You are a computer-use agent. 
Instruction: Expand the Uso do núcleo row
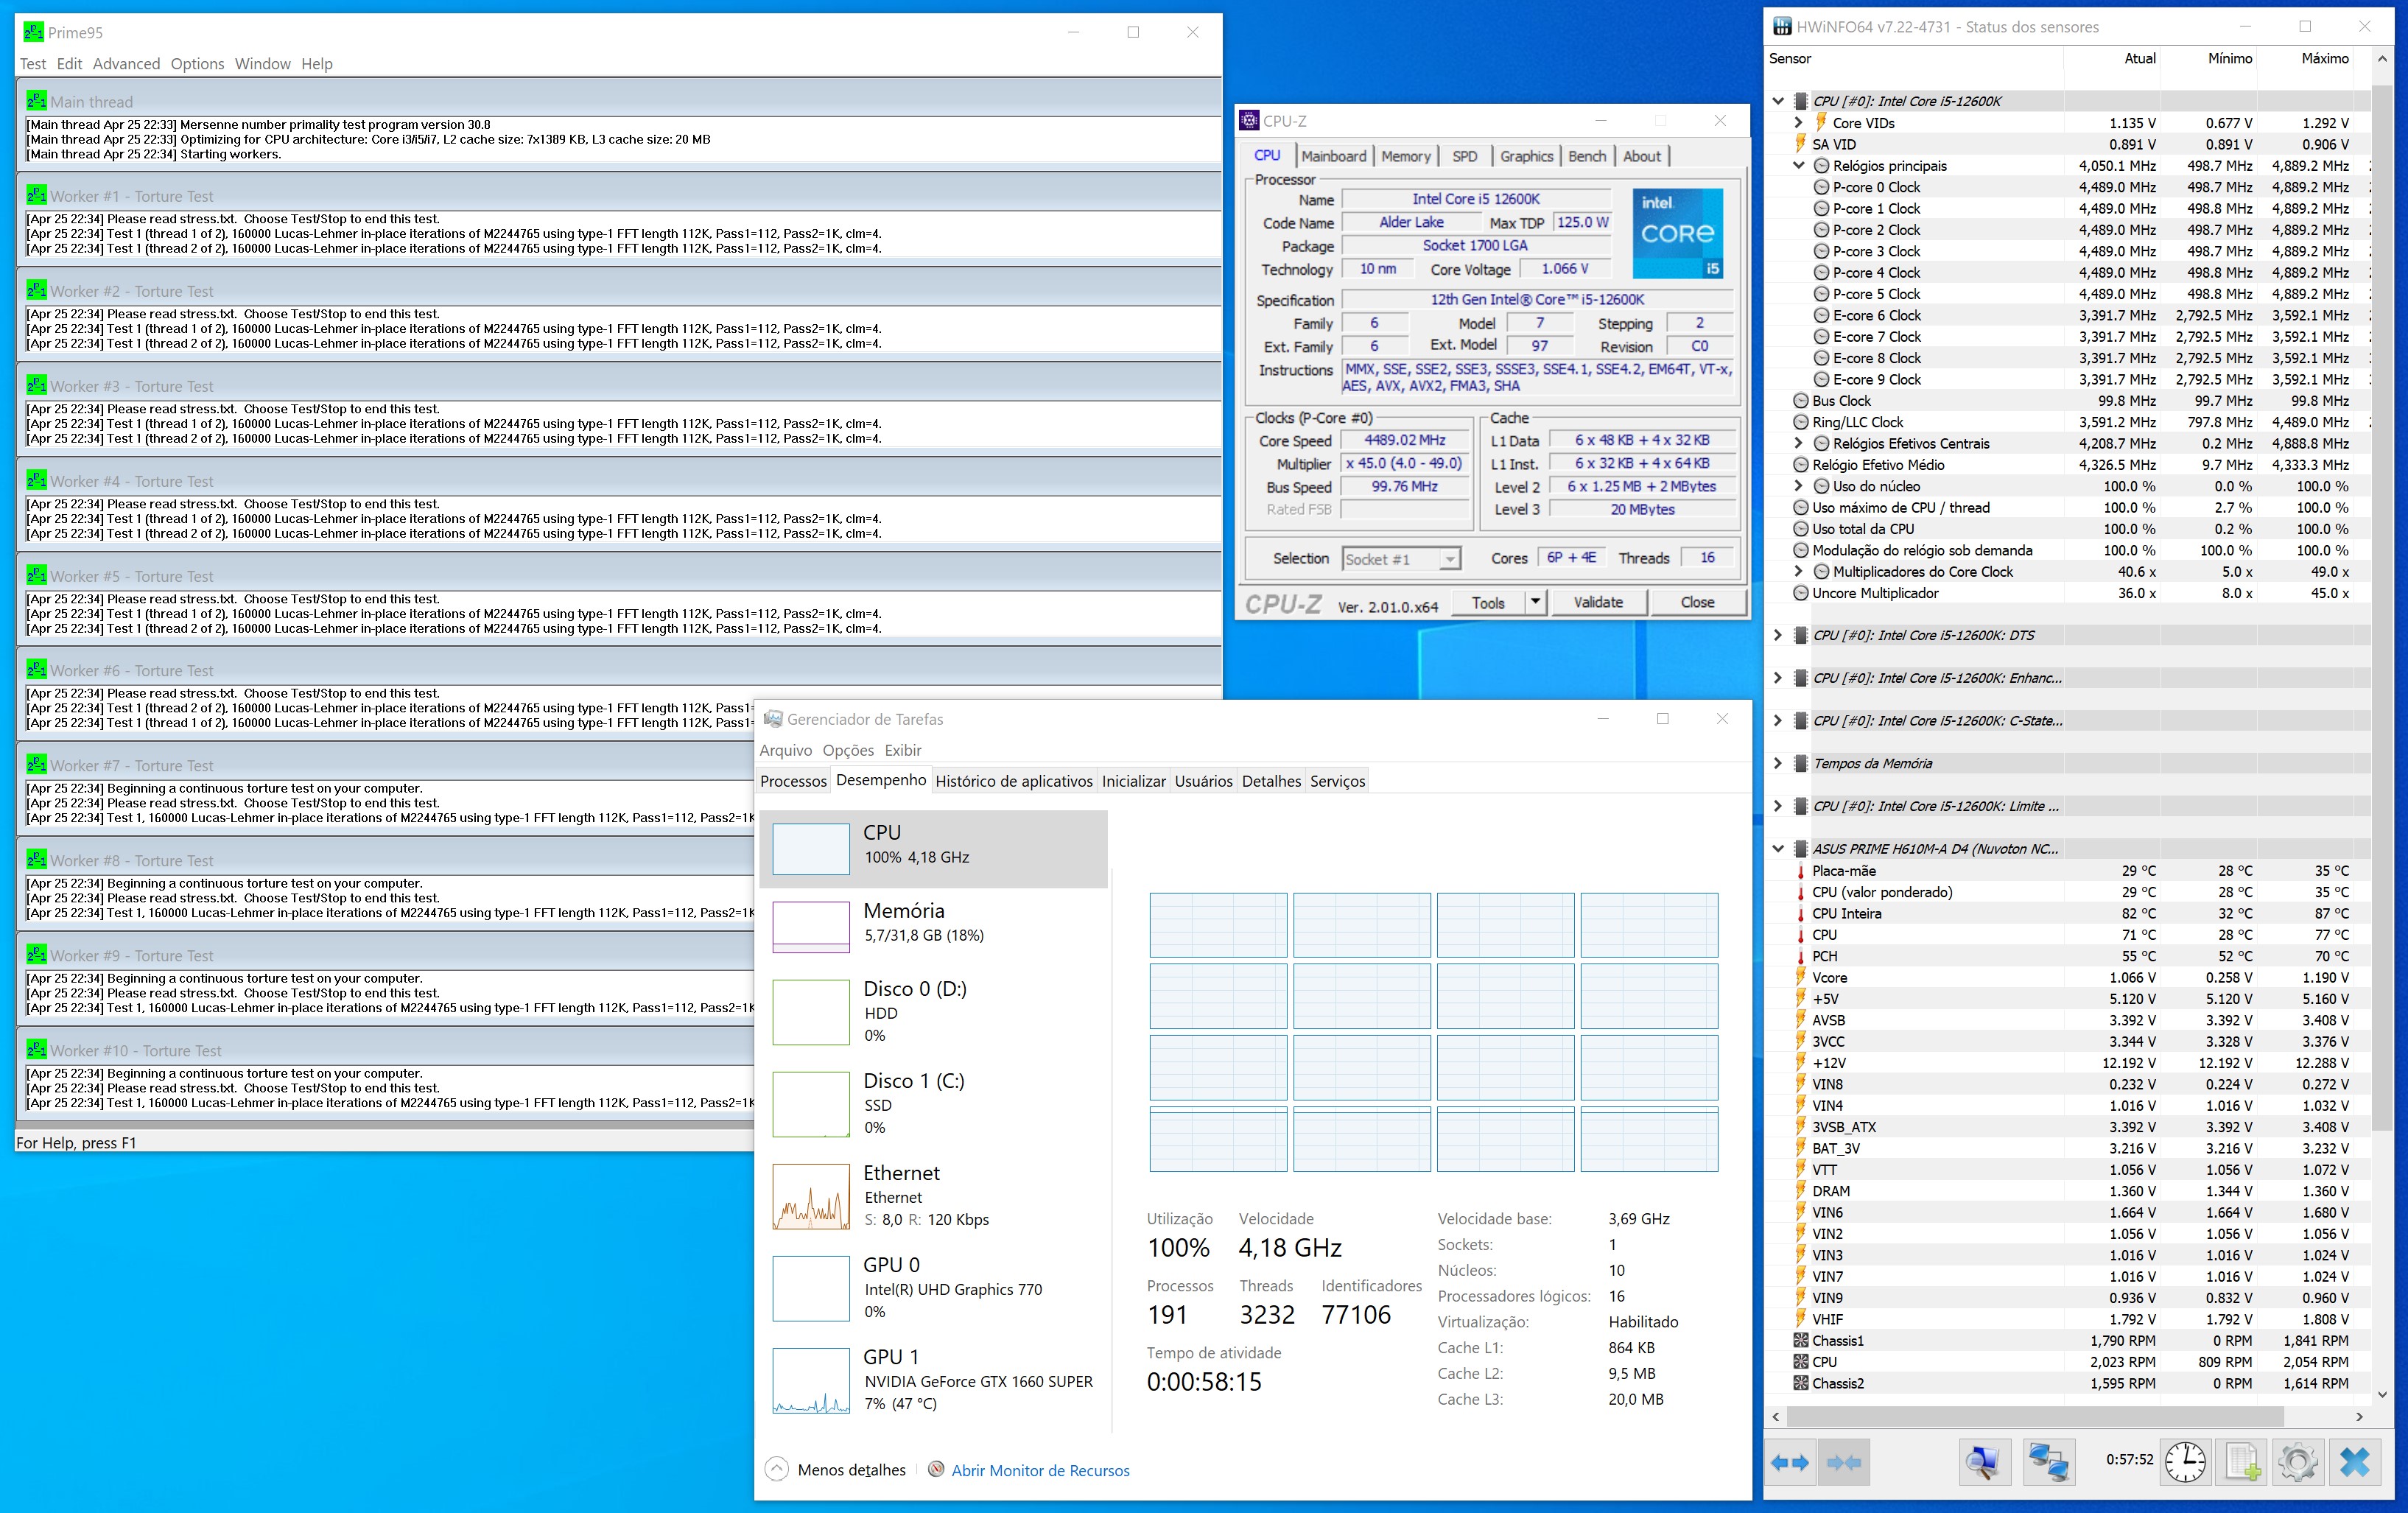1798,486
